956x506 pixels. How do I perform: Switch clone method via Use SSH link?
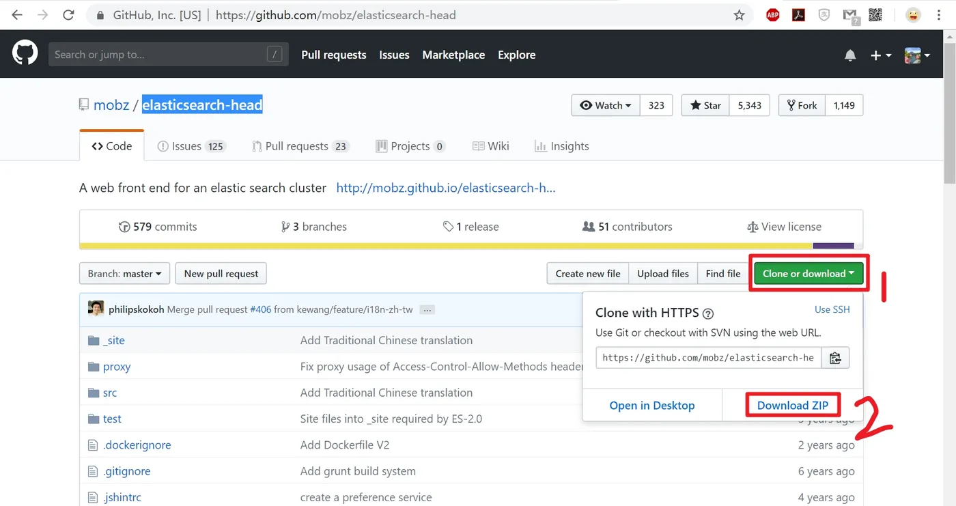pyautogui.click(x=832, y=309)
